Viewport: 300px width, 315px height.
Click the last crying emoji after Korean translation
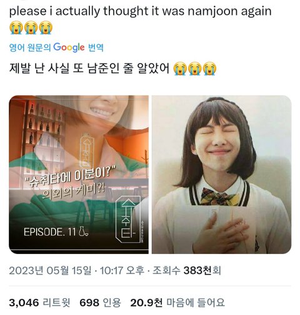point(210,69)
